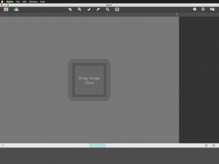Click the minus circle button at bottom right
Viewport: 219px width, 164px height.
214,145
